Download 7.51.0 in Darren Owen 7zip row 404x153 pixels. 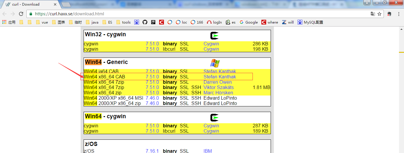click(152, 82)
